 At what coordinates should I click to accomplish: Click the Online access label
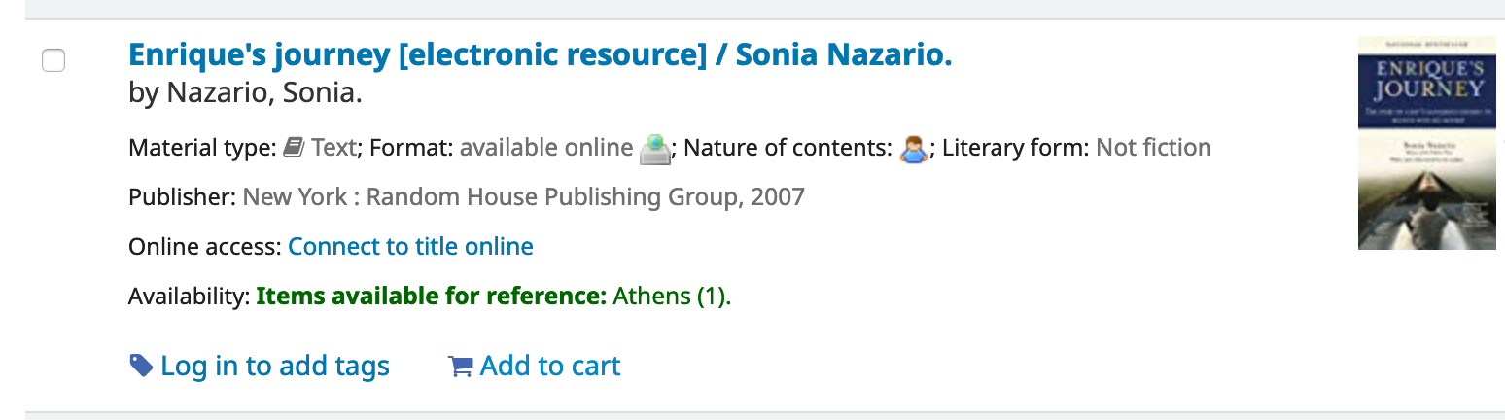pyautogui.click(x=204, y=247)
